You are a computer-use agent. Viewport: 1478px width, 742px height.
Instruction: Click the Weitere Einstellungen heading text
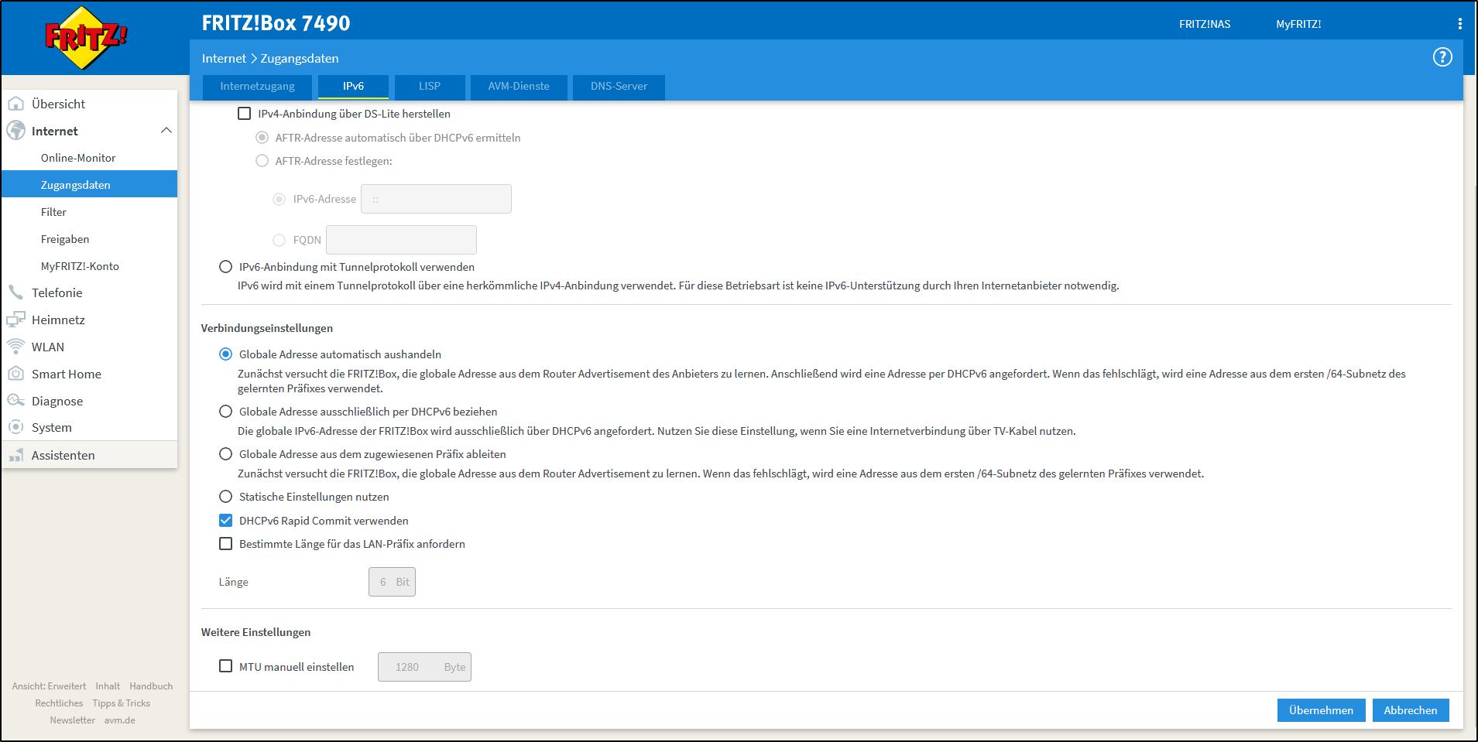[x=256, y=632]
